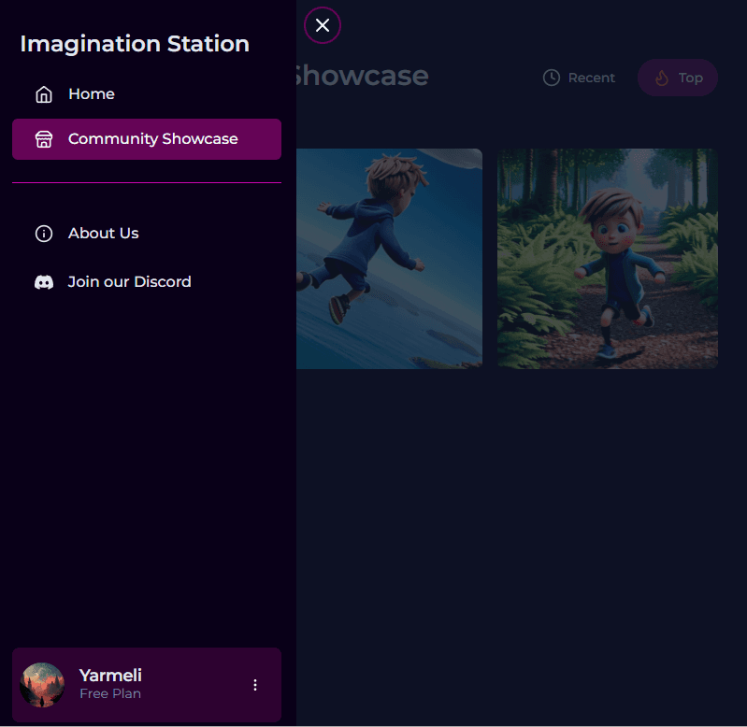
Task: Open the three-dot menu beside Yarmeli
Action: (255, 685)
